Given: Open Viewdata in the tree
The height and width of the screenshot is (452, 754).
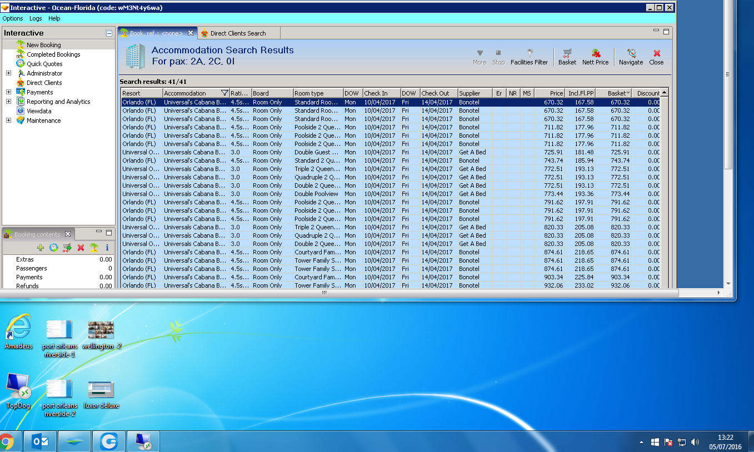Looking at the screenshot, I should tap(39, 111).
